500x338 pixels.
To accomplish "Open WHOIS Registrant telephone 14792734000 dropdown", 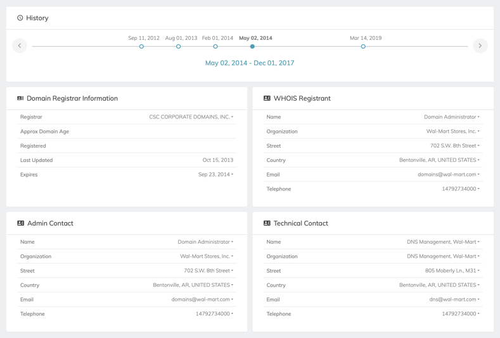I will pos(461,189).
